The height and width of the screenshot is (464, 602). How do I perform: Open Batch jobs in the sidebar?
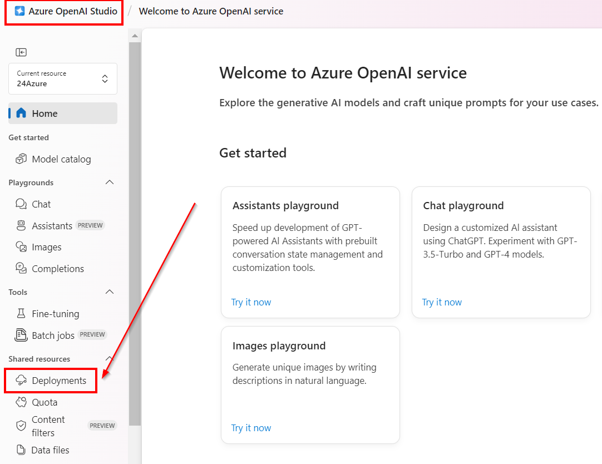(53, 335)
